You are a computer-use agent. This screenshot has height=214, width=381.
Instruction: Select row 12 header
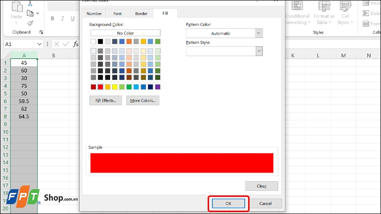pos(5,147)
